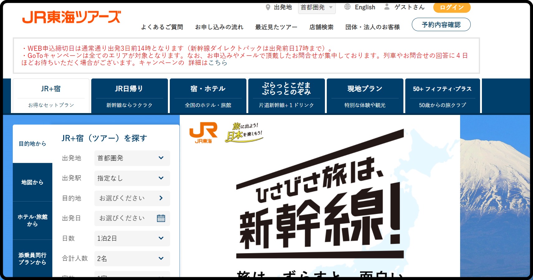Click the ひさびさ旅は、新幹線! banner
533x280 pixels.
tap(320, 196)
